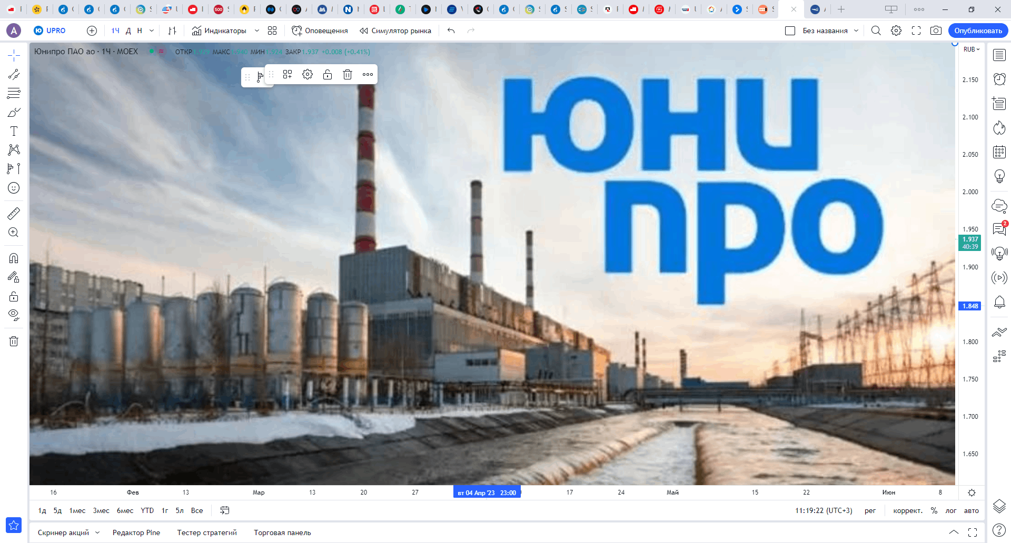Click the 'Опубликовать' button
Viewport: 1011px width, 543px height.
pos(978,31)
